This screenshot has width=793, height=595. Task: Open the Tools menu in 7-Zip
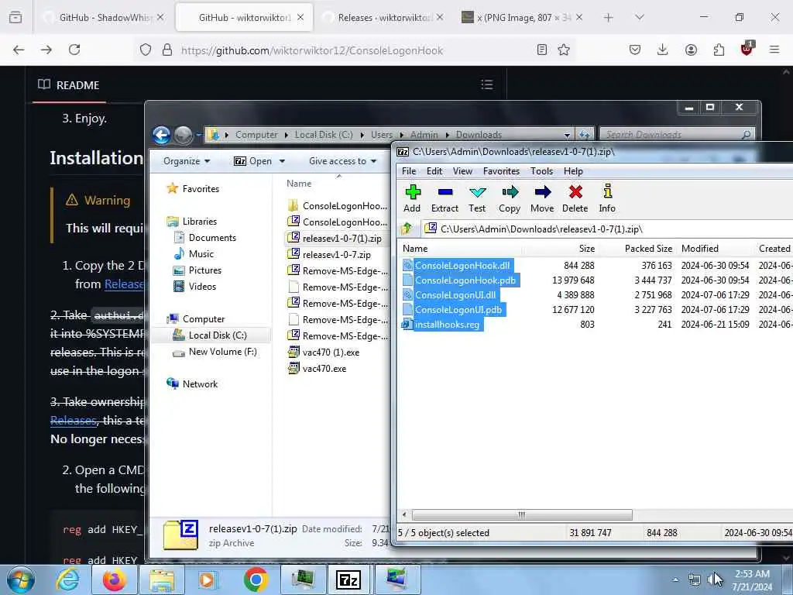point(541,171)
